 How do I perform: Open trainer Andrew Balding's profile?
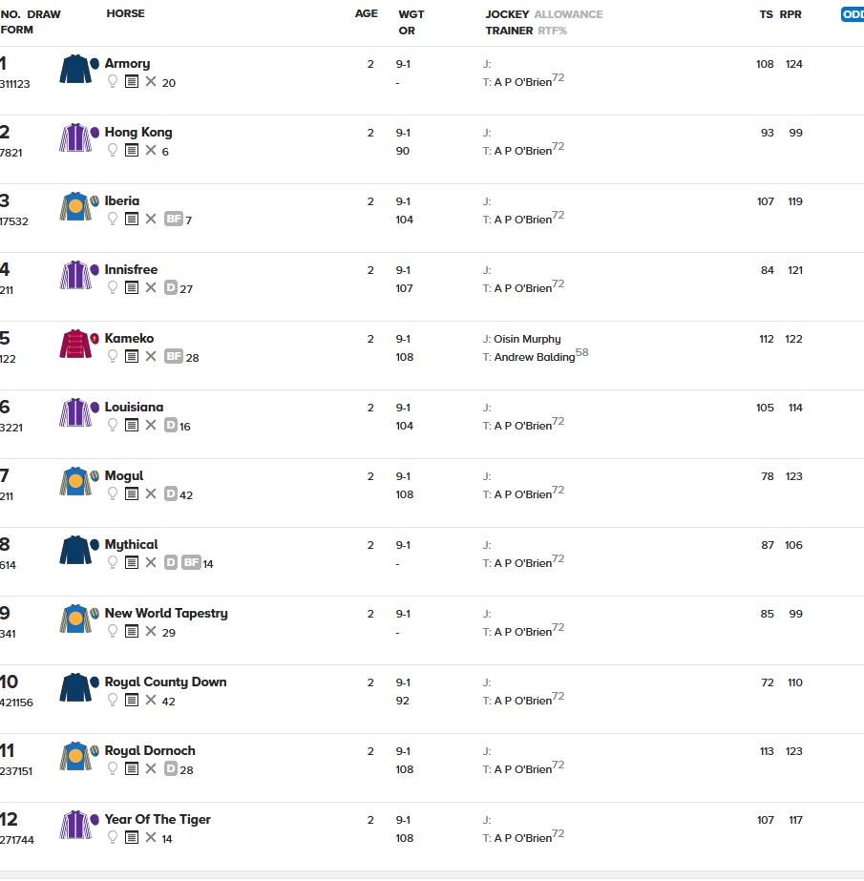click(535, 357)
